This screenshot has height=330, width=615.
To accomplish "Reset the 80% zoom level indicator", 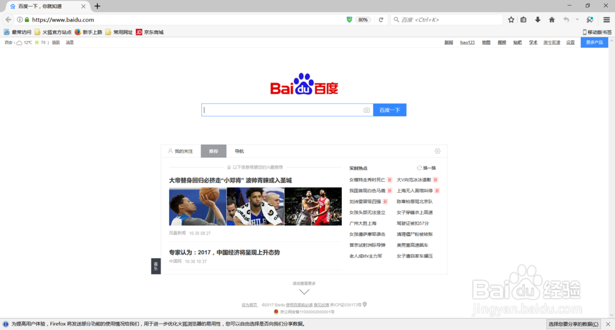I will pyautogui.click(x=363, y=20).
